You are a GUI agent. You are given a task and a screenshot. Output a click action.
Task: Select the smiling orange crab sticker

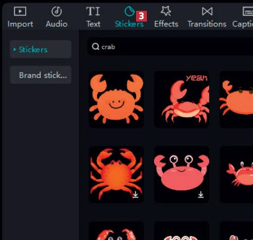tap(116, 100)
